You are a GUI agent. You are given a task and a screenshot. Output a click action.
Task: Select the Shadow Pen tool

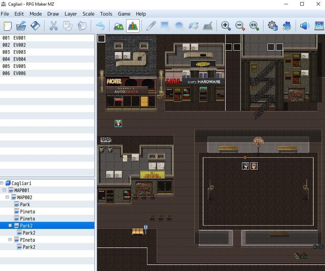click(x=208, y=26)
